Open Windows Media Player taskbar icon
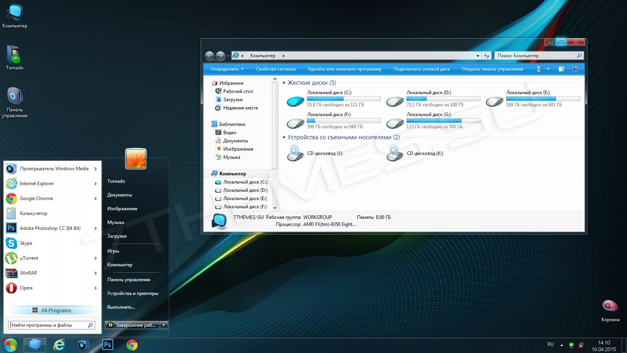Screen dimensions: 627x353 point(83,345)
